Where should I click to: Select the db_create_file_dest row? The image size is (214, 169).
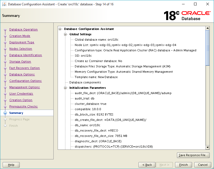click(110, 120)
